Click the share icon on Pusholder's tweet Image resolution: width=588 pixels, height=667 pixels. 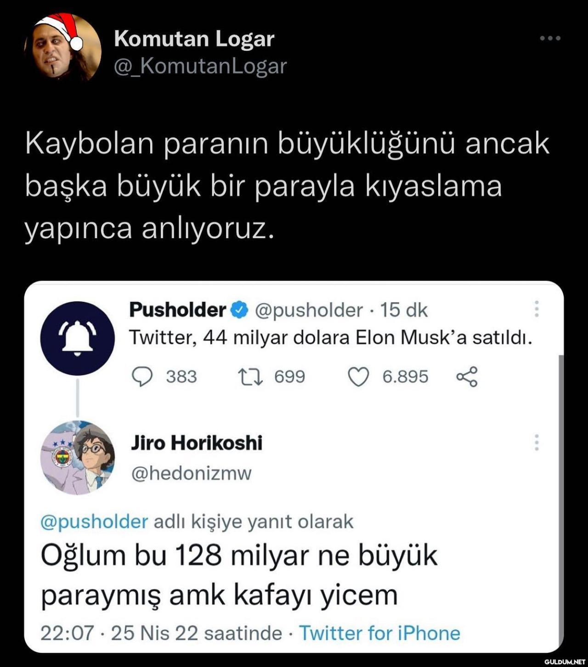click(x=467, y=377)
